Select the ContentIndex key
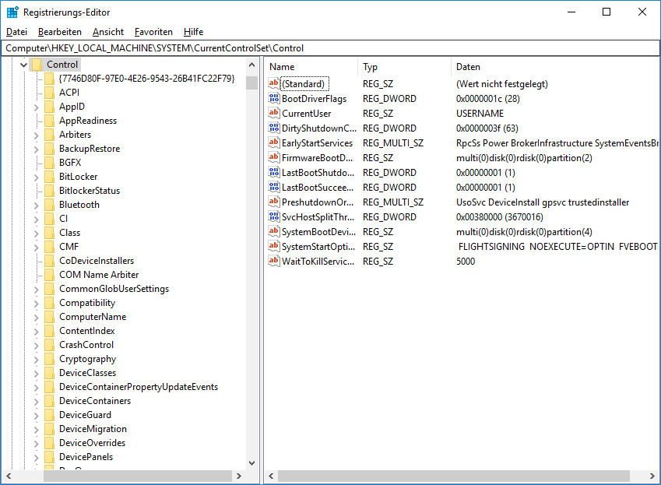The image size is (661, 485). click(87, 330)
